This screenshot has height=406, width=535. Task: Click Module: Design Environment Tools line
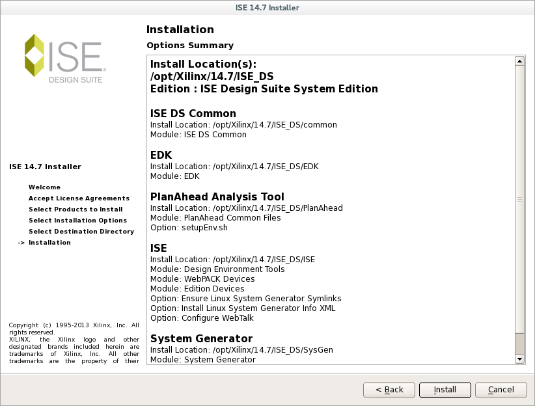pos(217,269)
